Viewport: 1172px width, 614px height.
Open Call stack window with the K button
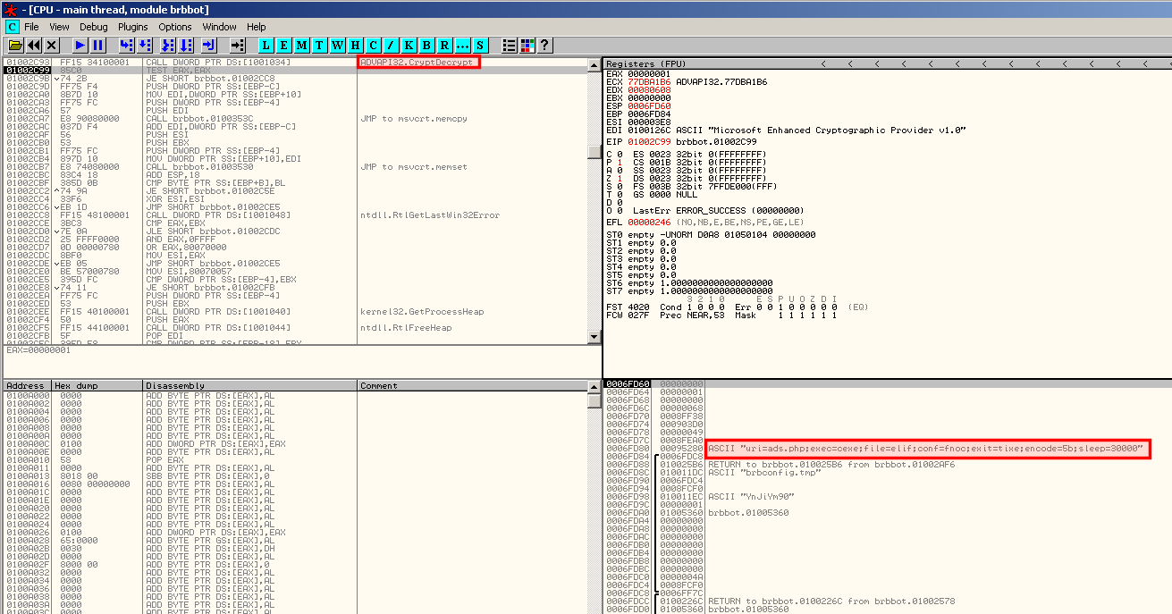[x=409, y=45]
